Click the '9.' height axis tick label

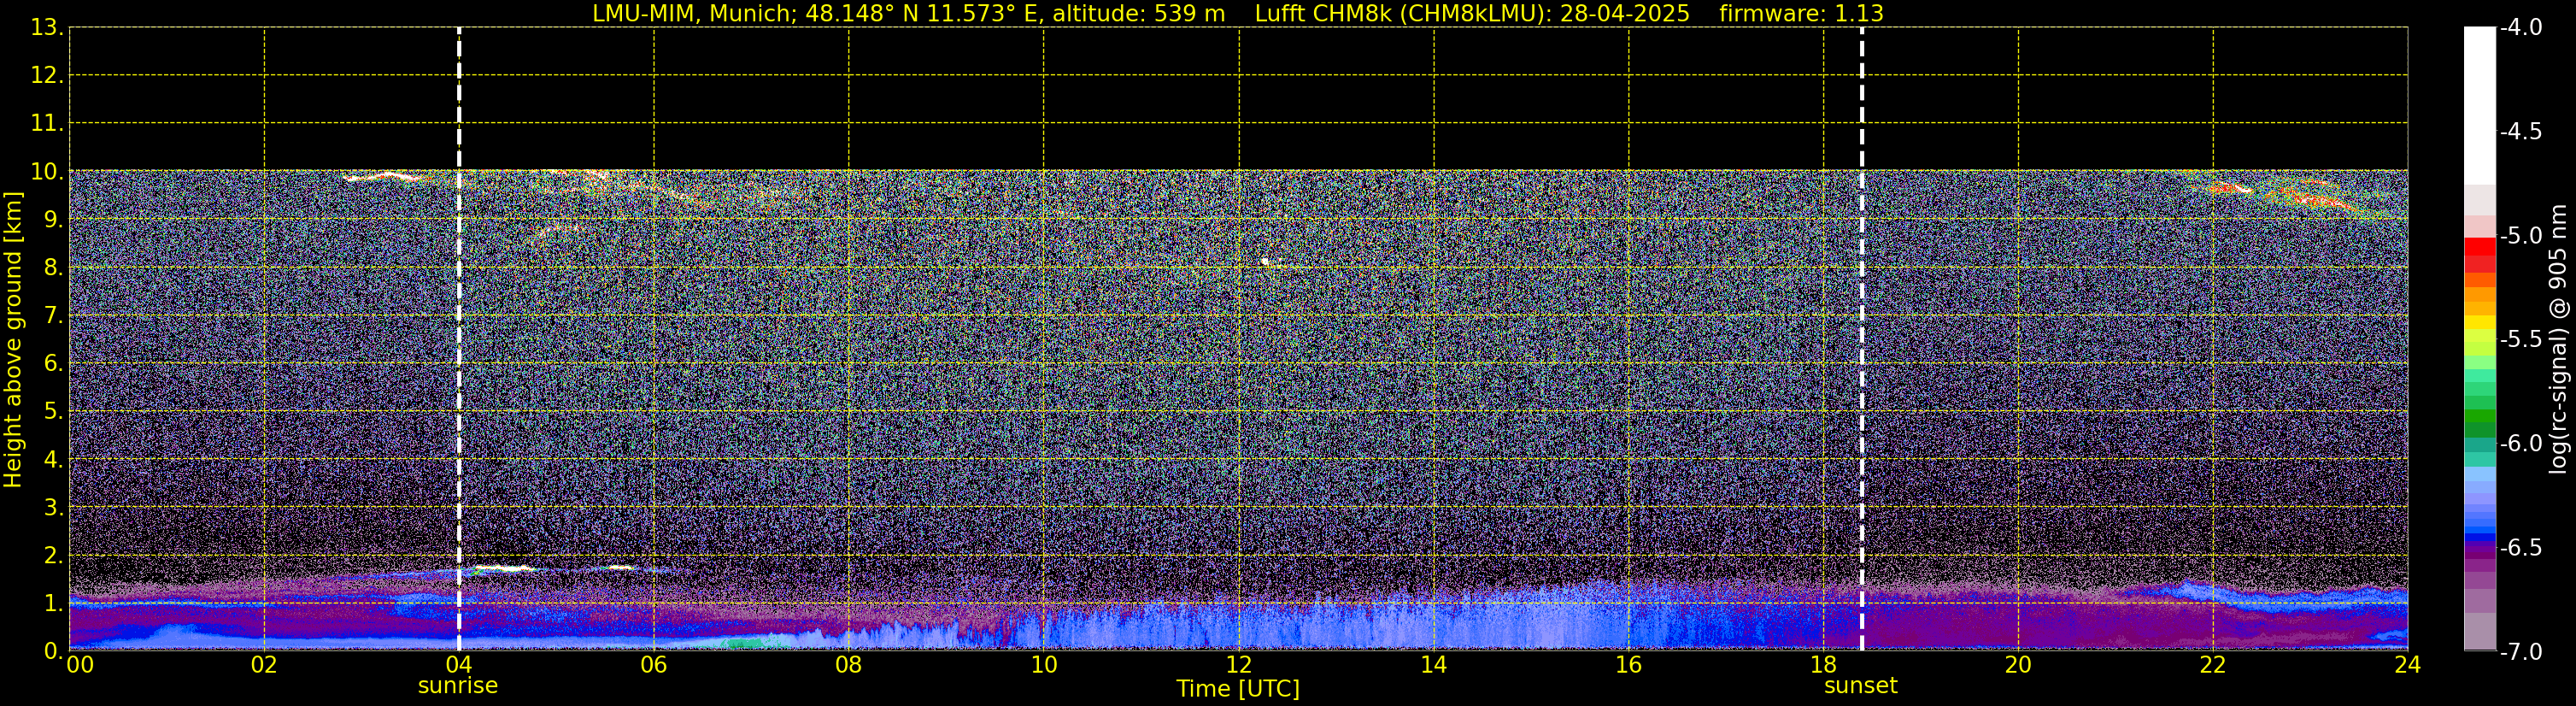point(54,219)
